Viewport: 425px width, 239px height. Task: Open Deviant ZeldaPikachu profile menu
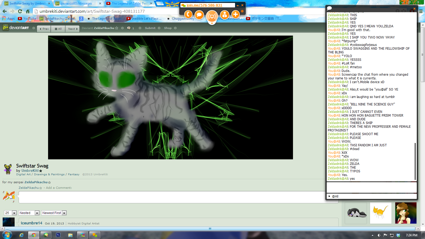tap(100, 28)
